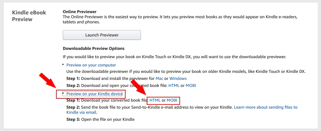Viewport: 321px width, 131px height.
Task: Collapse the Preview on your computer triangle
Action: point(63,65)
